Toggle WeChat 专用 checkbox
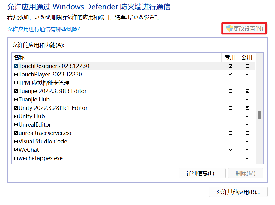The height and width of the screenshot is (205, 275). 230,150
